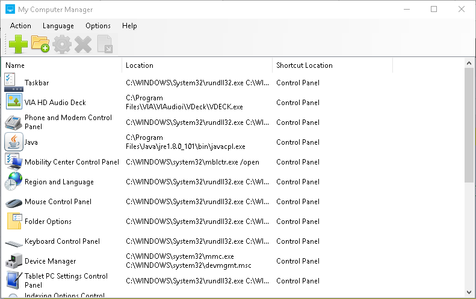Click Control Panel in Region and Language row
Viewport: 476px width, 299px height.
coord(298,182)
